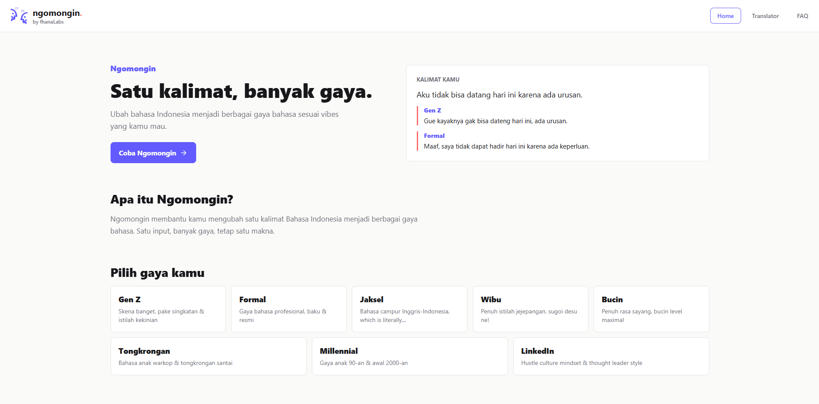Select the Gen Z style card
This screenshot has width=819, height=404.
point(168,309)
